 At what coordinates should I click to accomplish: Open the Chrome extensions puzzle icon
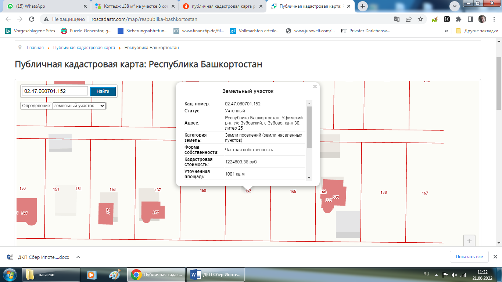pos(459,19)
